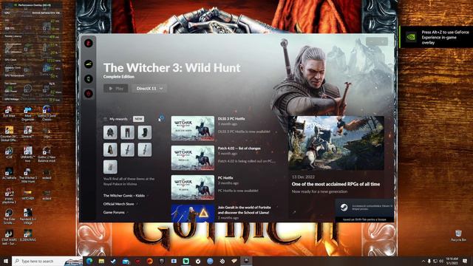Open the ELDEN RING desktop shortcut

click(28, 236)
